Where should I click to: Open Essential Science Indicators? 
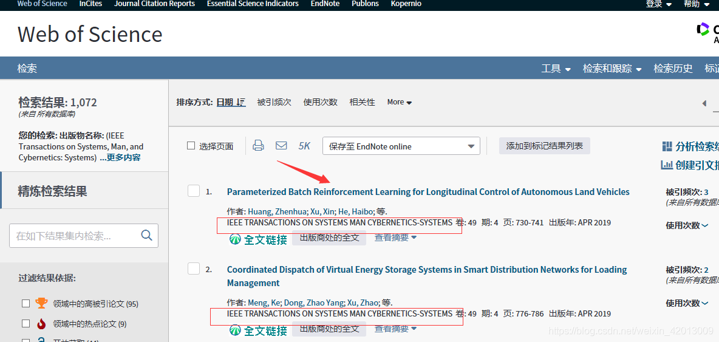pyautogui.click(x=253, y=4)
